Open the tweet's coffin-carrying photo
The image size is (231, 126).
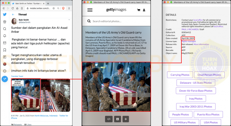pos(26,95)
